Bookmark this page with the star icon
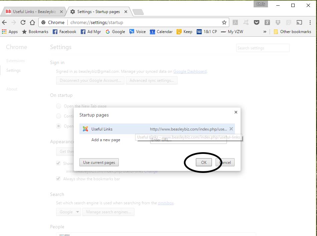This screenshot has height=236, width=317. 224,22
